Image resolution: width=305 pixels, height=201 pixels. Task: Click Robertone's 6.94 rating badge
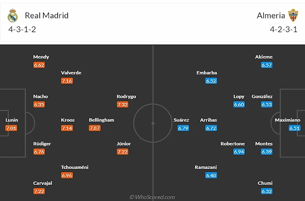point(239,151)
